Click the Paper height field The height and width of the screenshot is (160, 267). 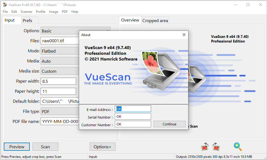coord(58,91)
